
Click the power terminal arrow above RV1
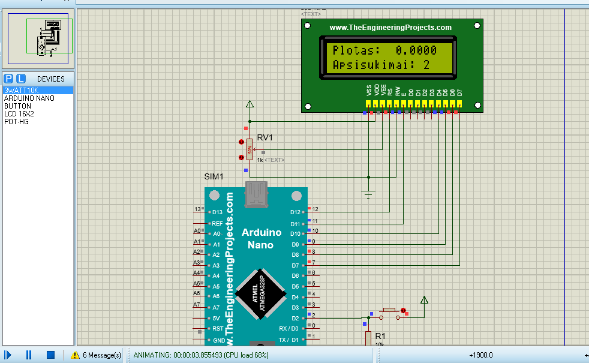click(250, 104)
